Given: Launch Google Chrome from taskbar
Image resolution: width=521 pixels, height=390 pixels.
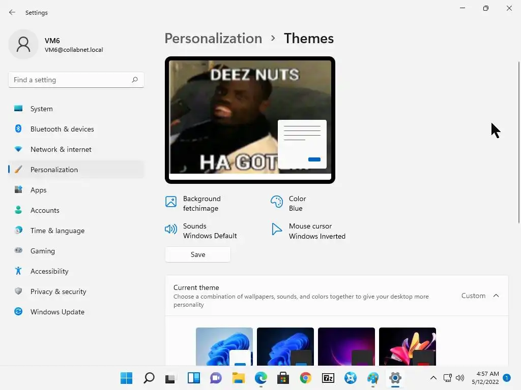Looking at the screenshot, I should tap(306, 378).
